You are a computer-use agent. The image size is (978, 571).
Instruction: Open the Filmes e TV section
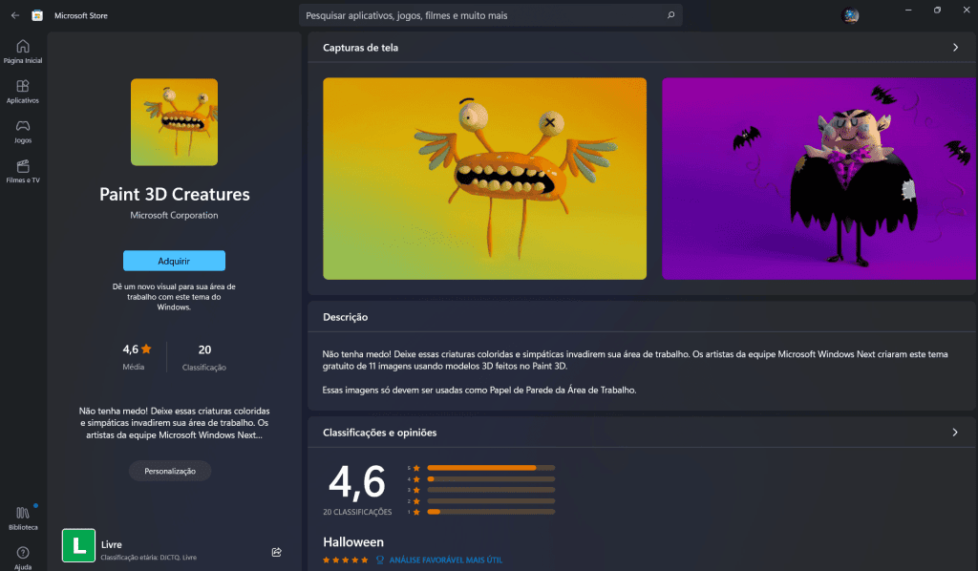[23, 172]
